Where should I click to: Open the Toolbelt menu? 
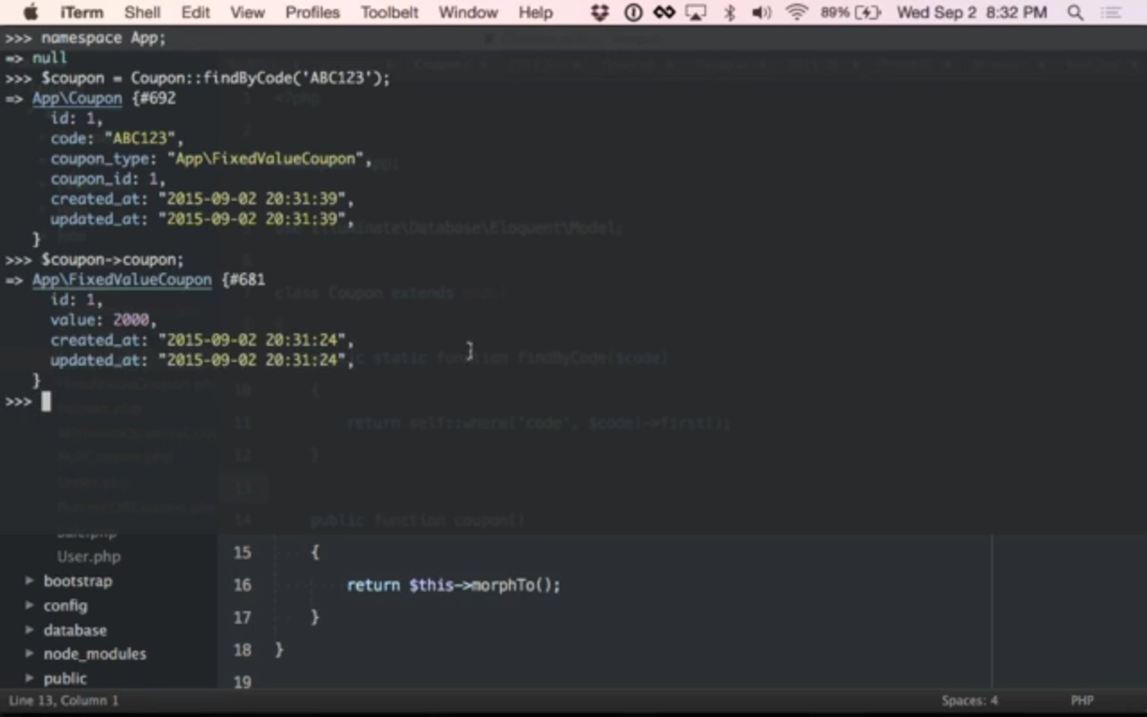389,12
